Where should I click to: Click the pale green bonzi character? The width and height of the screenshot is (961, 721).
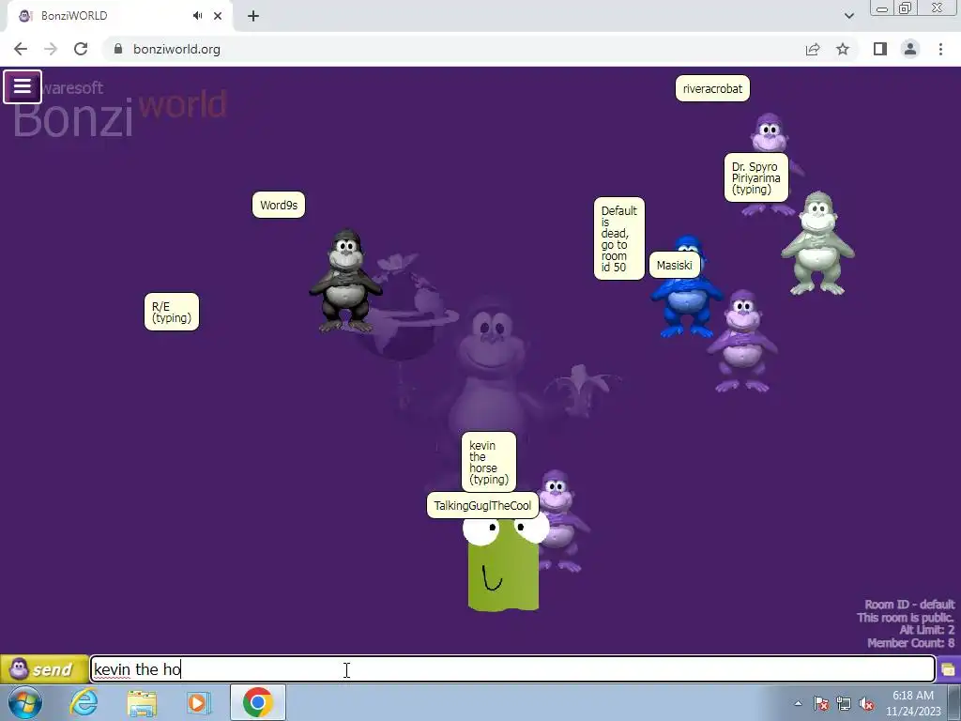pyautogui.click(x=817, y=243)
